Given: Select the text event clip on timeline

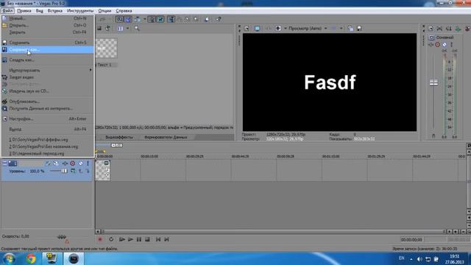Looking at the screenshot, I should pyautogui.click(x=103, y=170).
